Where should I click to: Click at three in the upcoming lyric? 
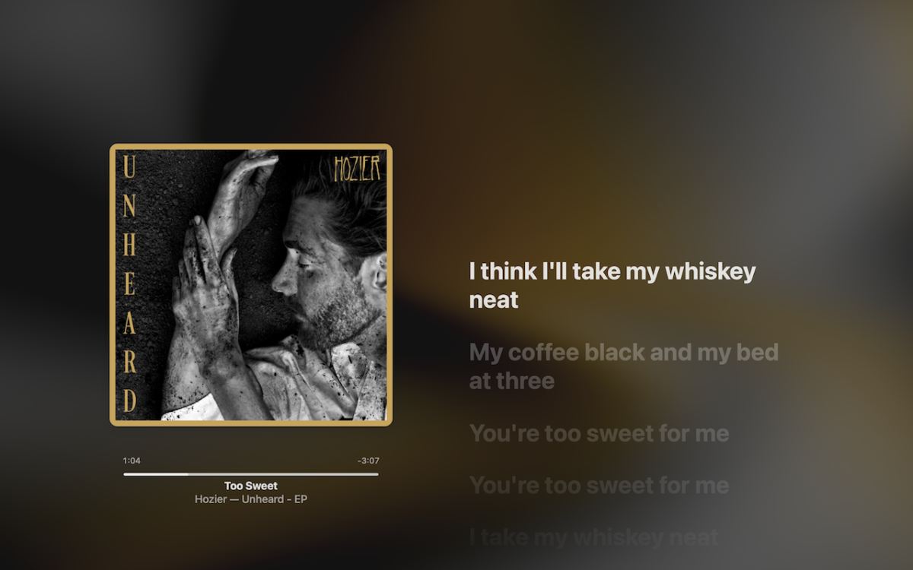pos(511,381)
